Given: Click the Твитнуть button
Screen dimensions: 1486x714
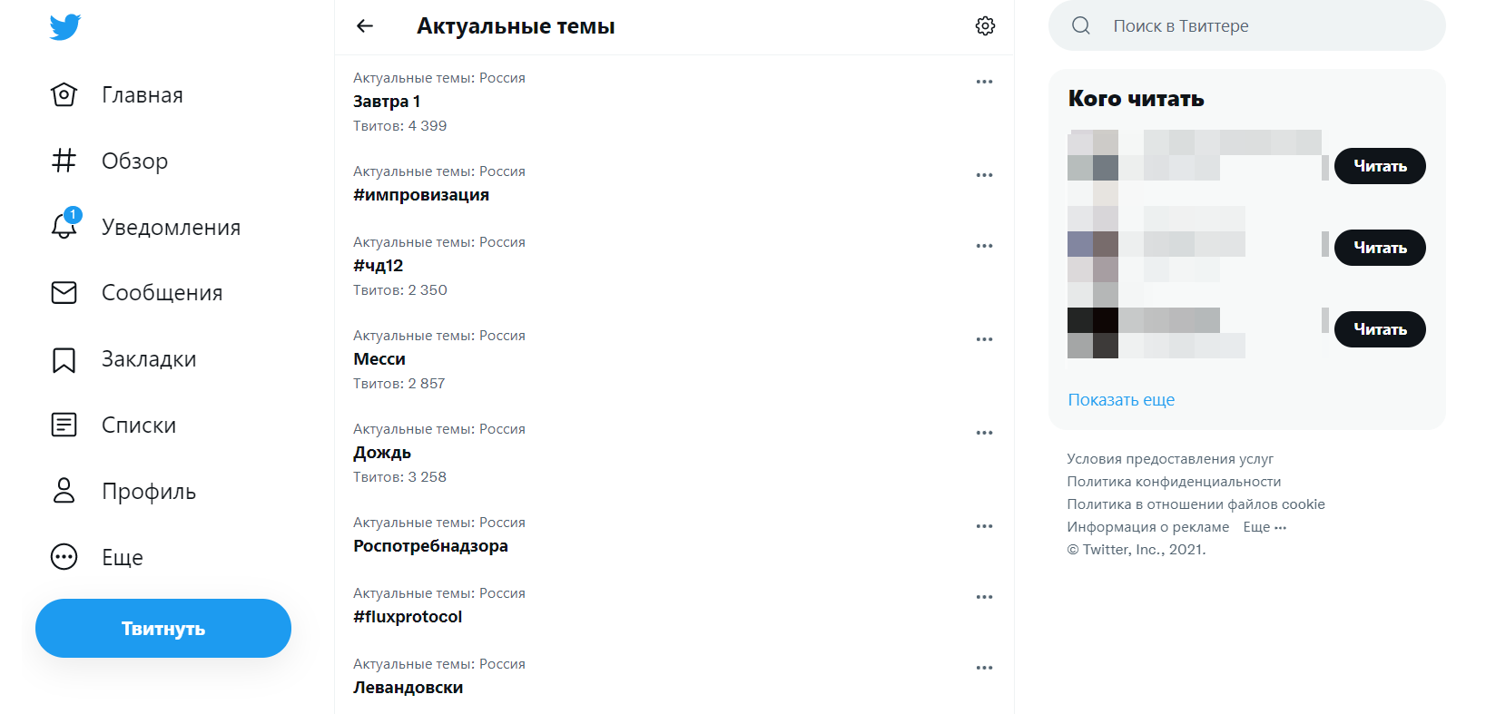Looking at the screenshot, I should 163,628.
